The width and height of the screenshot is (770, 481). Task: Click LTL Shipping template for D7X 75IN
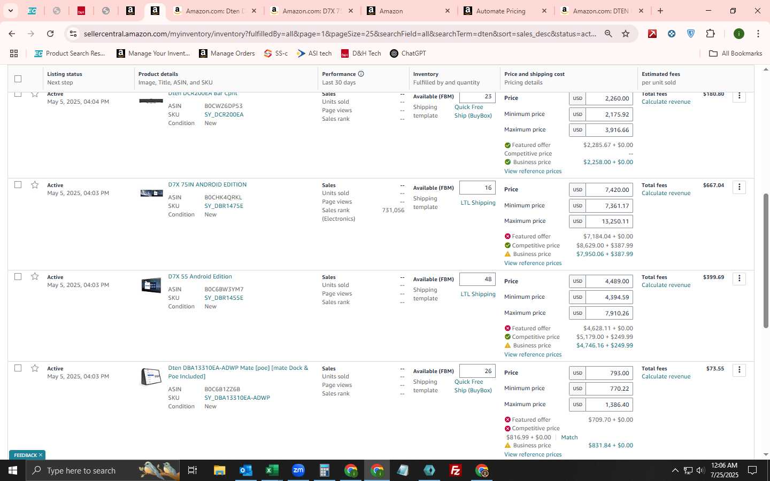(478, 203)
